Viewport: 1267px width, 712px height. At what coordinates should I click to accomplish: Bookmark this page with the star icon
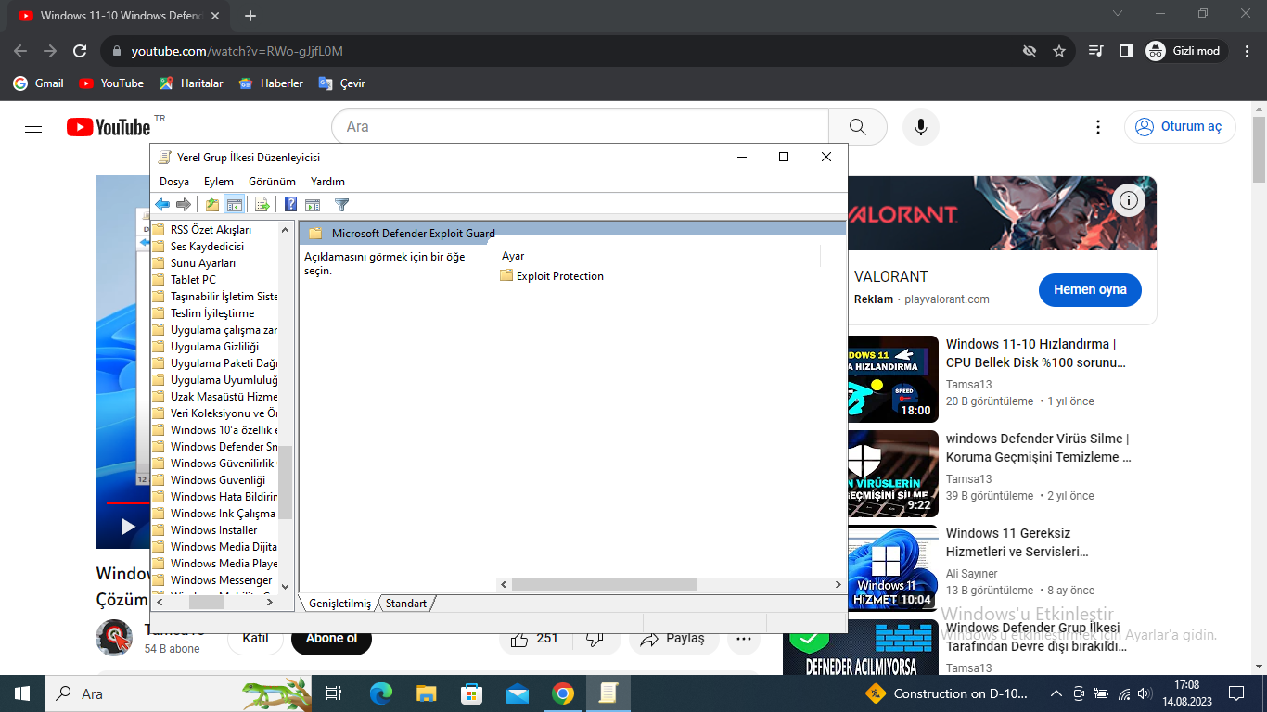point(1059,51)
